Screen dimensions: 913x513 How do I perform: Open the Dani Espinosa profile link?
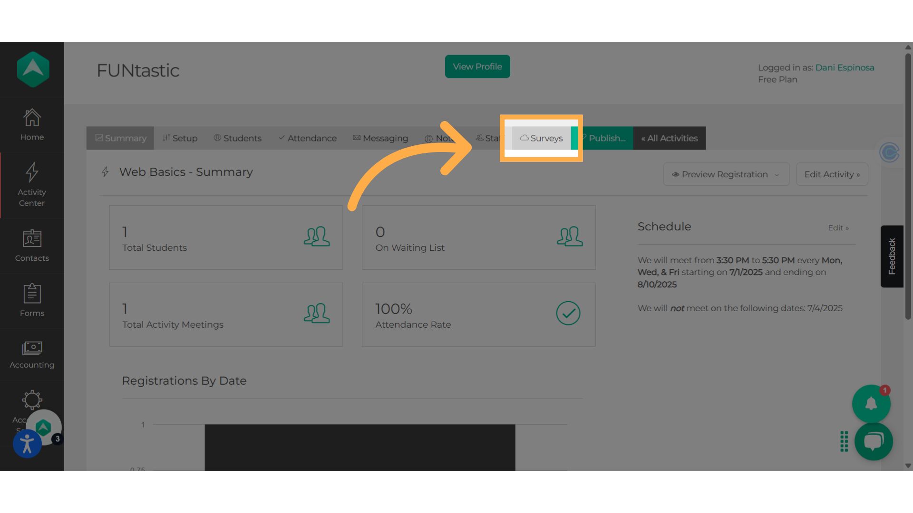click(x=845, y=67)
